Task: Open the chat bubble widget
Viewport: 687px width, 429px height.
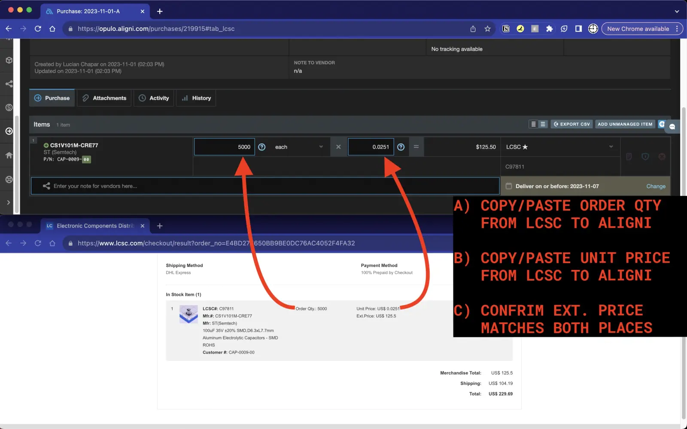Action: [672, 126]
